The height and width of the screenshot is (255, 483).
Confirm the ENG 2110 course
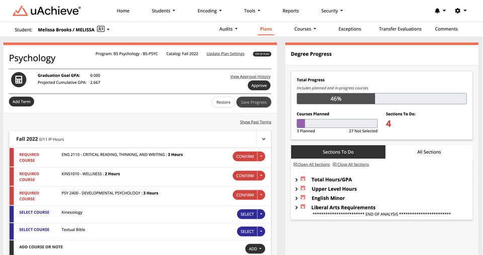245,157
